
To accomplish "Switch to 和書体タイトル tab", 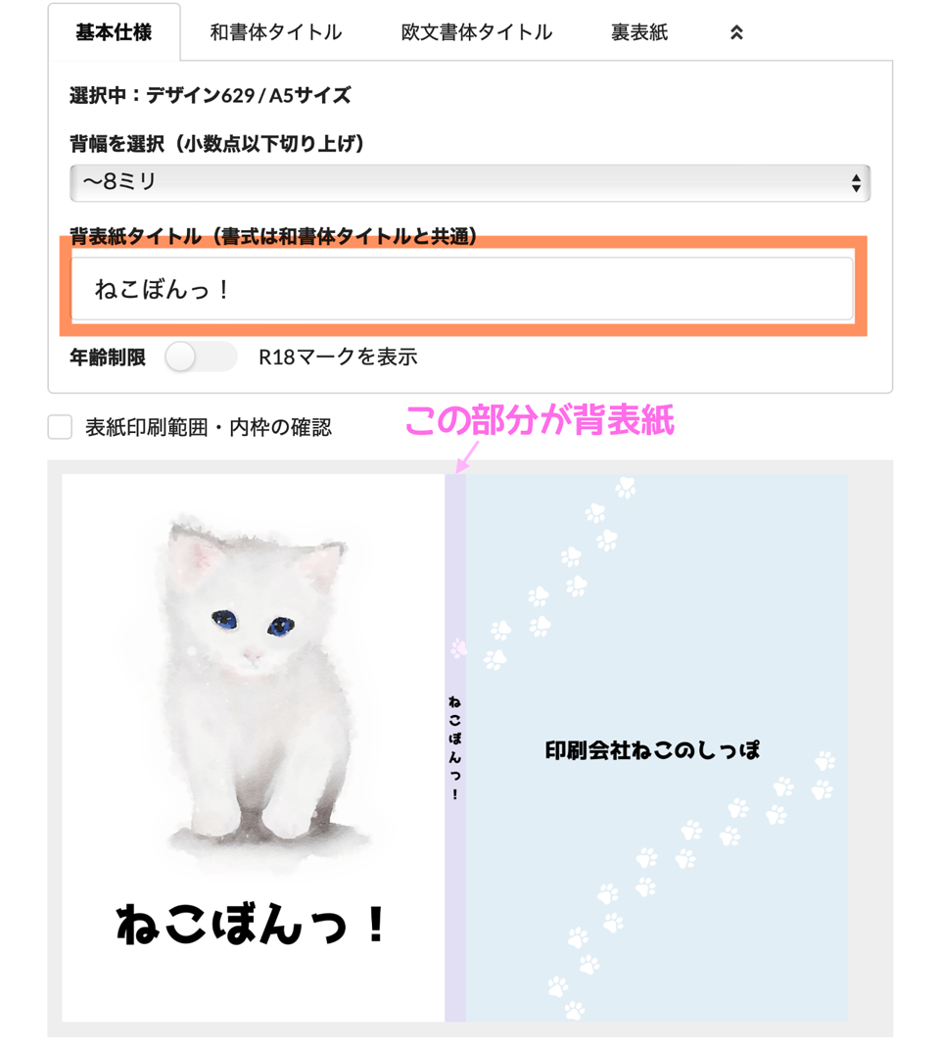I will coord(276,32).
